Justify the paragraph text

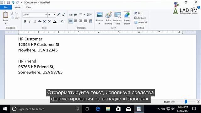pyautogui.click(x=85, y=21)
